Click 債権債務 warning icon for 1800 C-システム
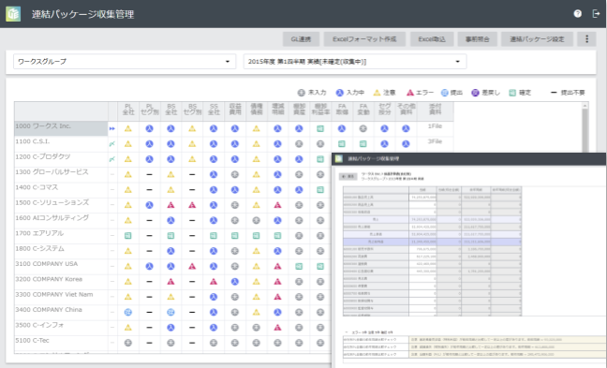This screenshot has height=368, width=607. coord(257,251)
